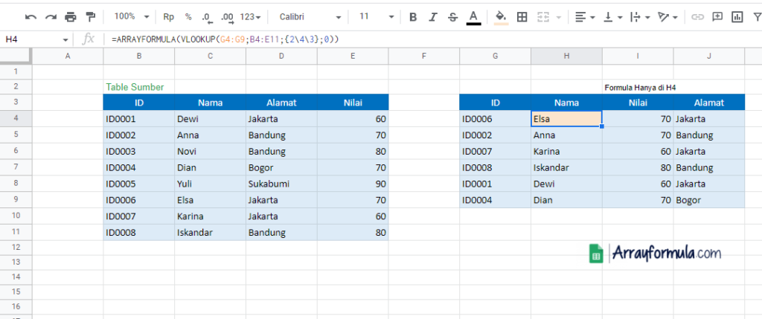Click the Redo icon
762x319 pixels.
click(51, 16)
